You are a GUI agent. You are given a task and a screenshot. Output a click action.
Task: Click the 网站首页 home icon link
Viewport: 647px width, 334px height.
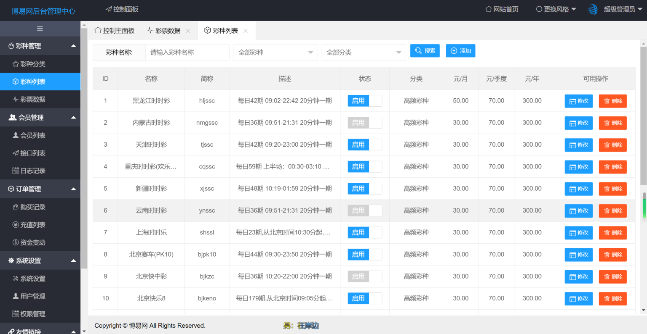489,9
